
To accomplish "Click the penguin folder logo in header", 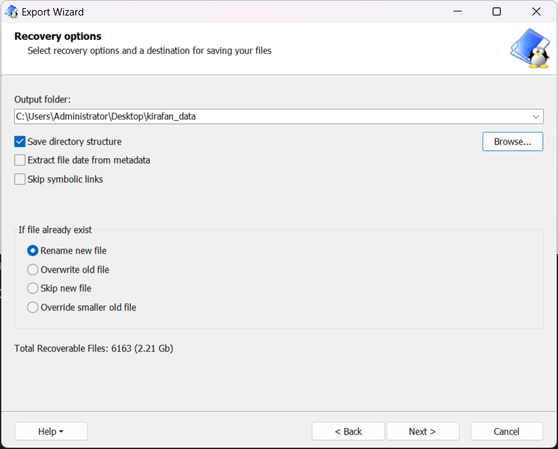I will (x=530, y=49).
